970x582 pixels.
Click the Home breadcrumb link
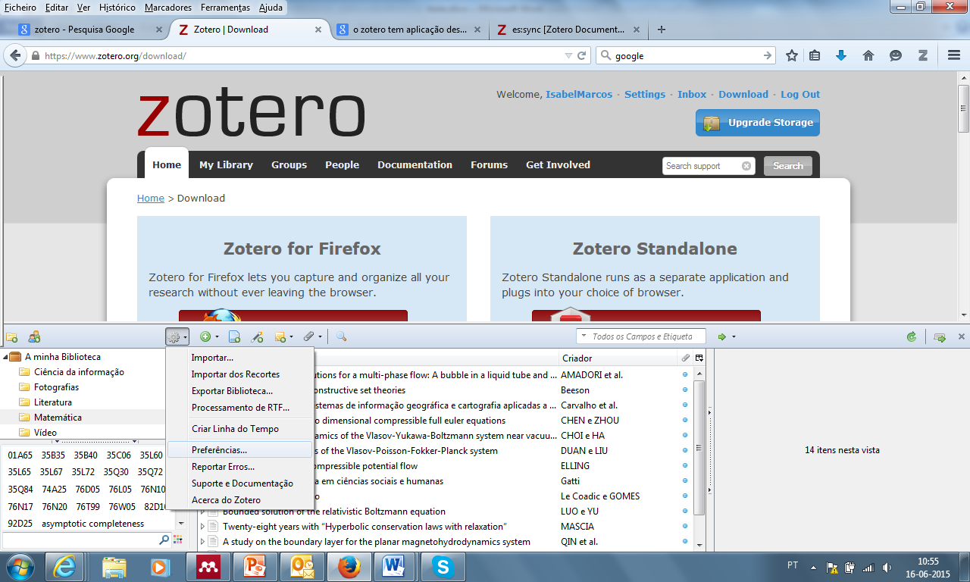coord(151,198)
